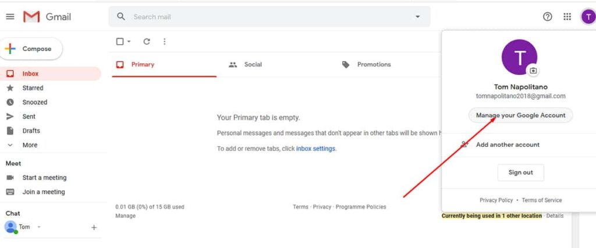Screen dimensions: 596x248
Task: Click the large profile picture T
Action: (x=519, y=57)
